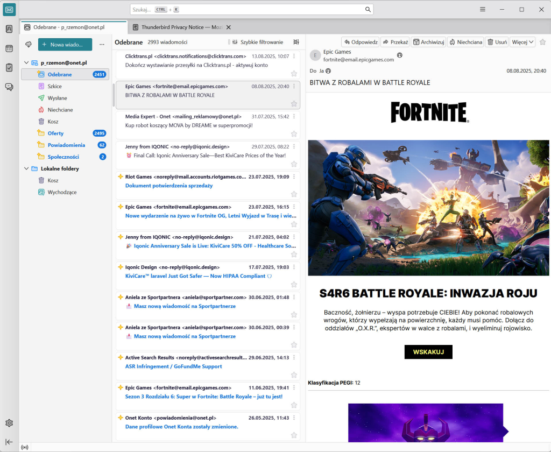
Task: Star the Media Expert - Onet message
Action: pos(294,134)
